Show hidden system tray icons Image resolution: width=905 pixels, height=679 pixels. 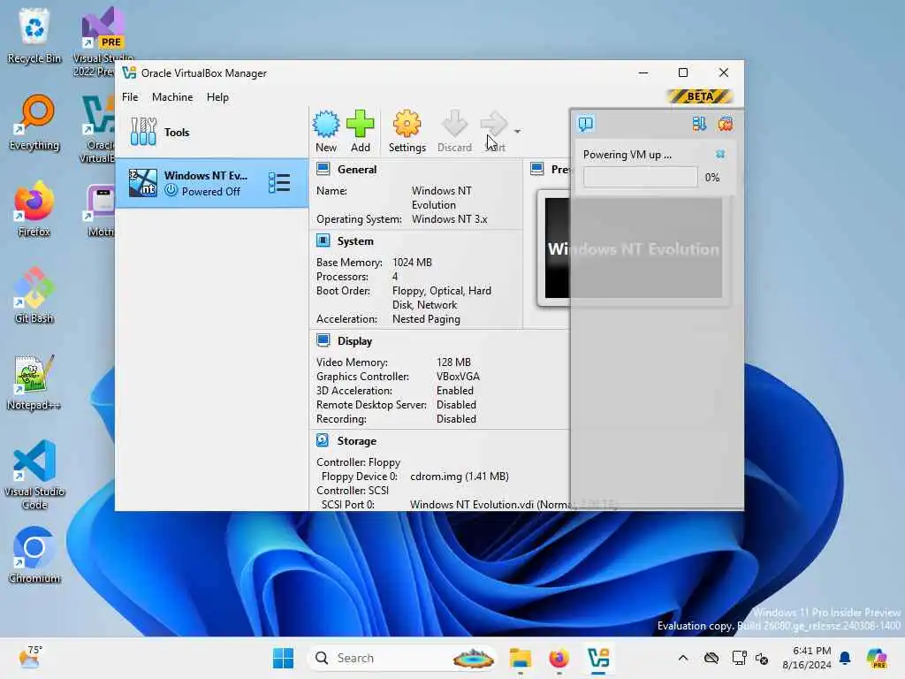pyautogui.click(x=683, y=658)
